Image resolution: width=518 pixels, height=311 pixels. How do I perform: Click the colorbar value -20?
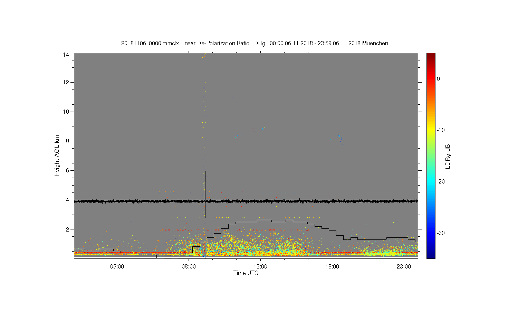[x=441, y=182]
